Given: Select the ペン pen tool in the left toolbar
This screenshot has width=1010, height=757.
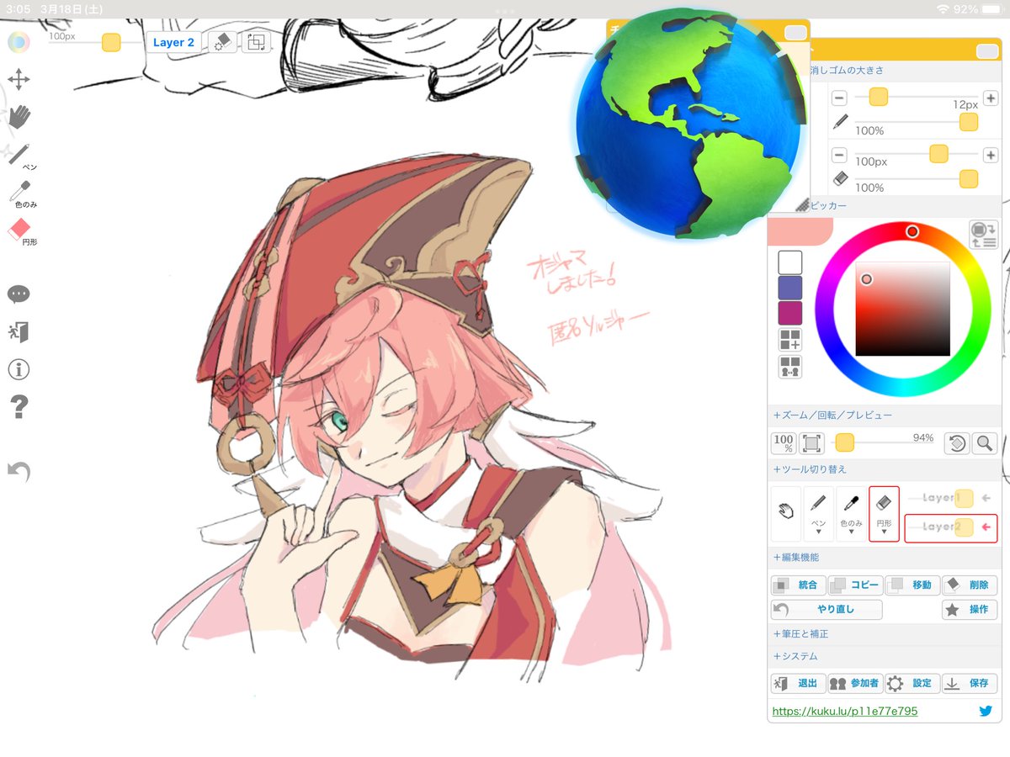Looking at the screenshot, I should [20, 156].
